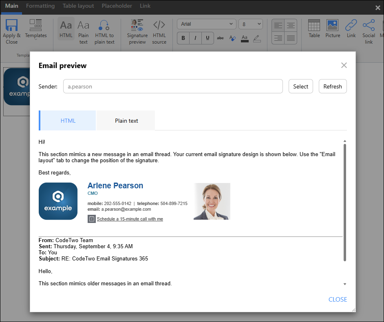Viewport: 384px width, 322px height.
Task: Click the CMO job title text
Action: point(93,193)
